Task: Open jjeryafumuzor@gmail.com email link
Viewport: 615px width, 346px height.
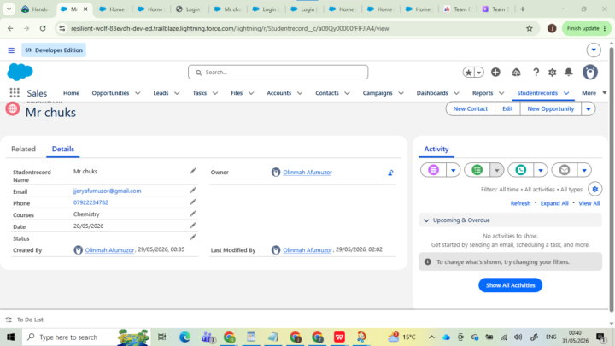Action: pyautogui.click(x=107, y=191)
